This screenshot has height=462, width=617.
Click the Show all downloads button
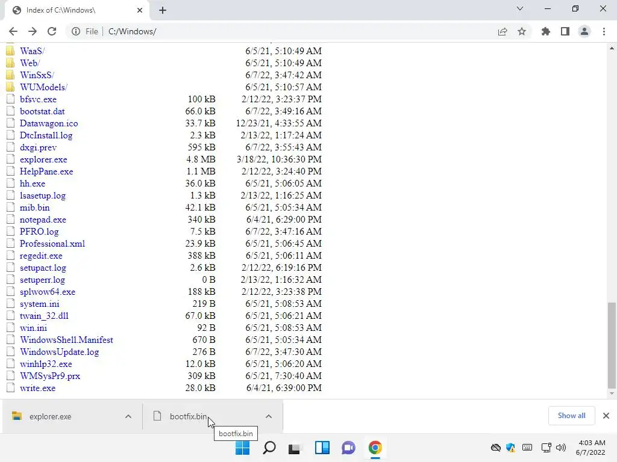pyautogui.click(x=571, y=416)
